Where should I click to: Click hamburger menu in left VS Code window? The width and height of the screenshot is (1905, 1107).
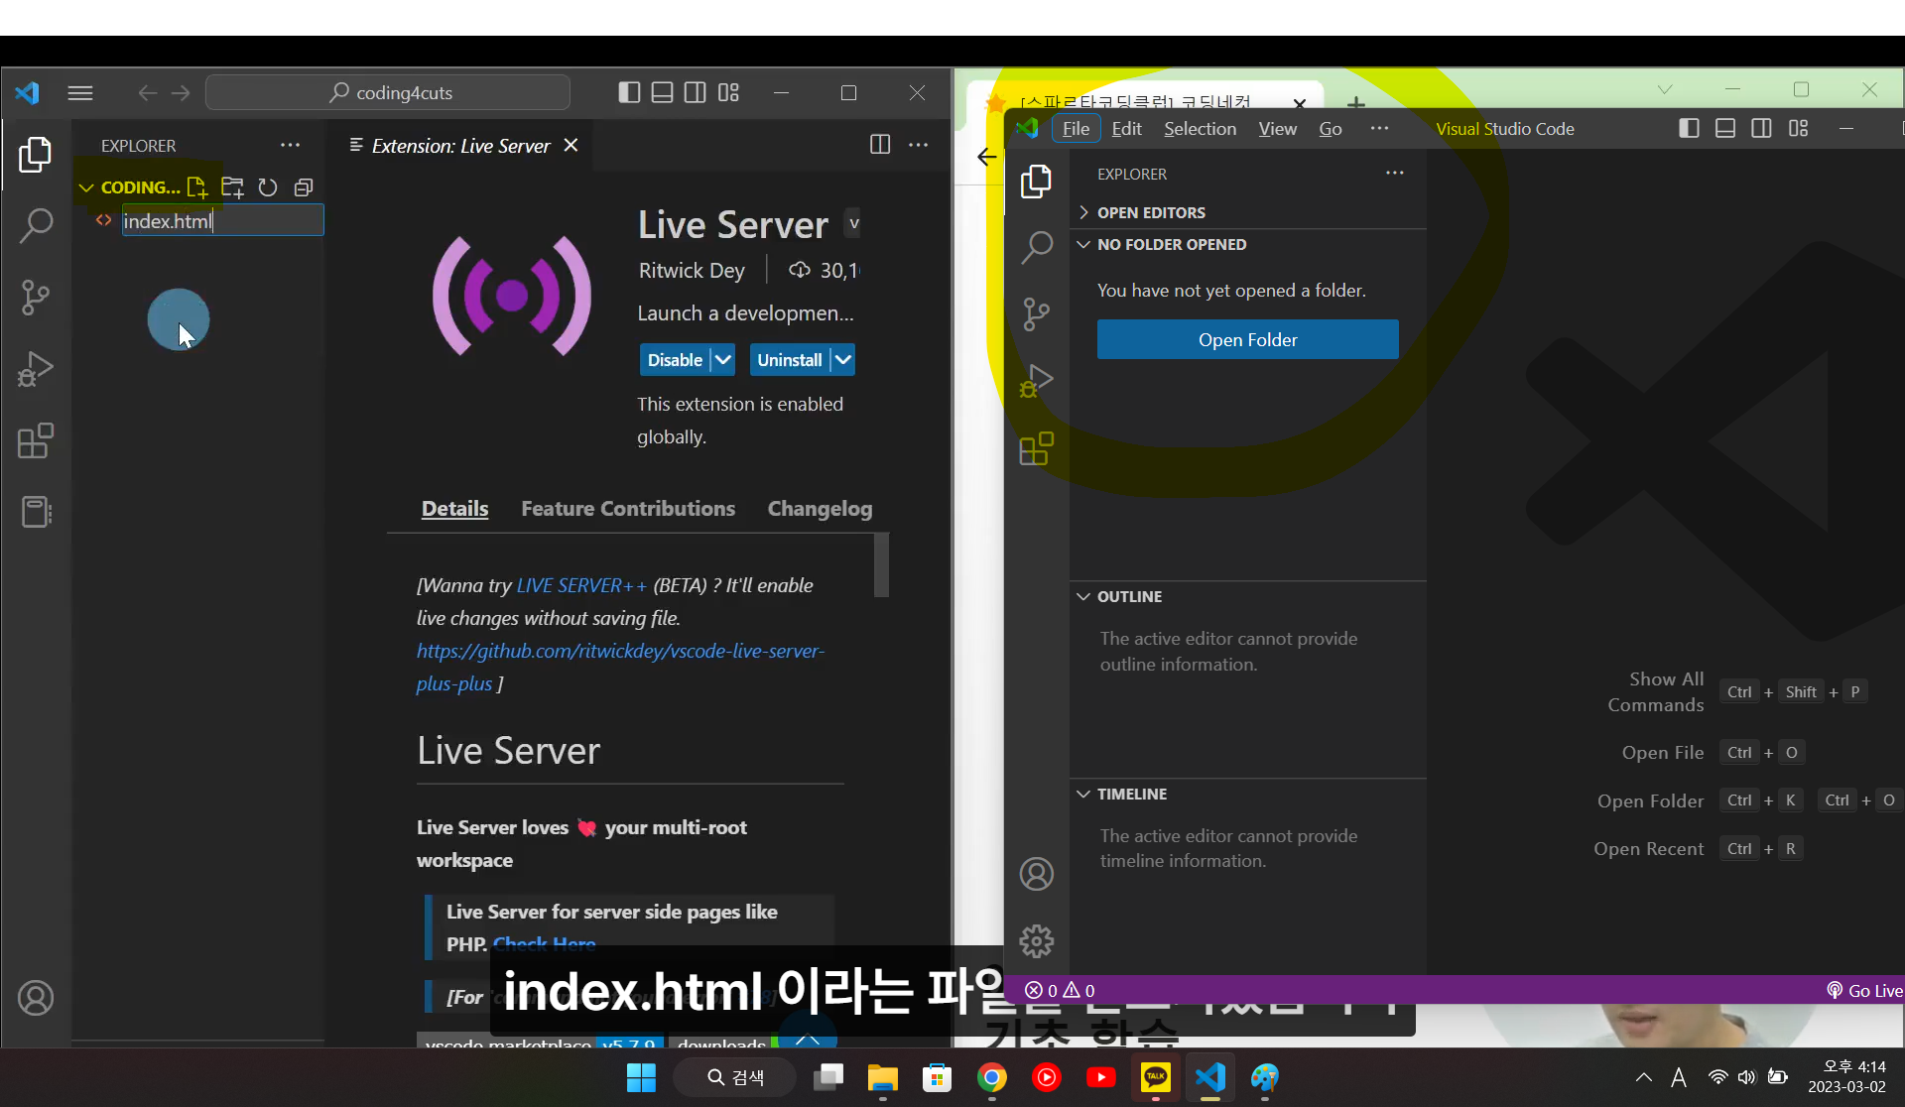[80, 93]
